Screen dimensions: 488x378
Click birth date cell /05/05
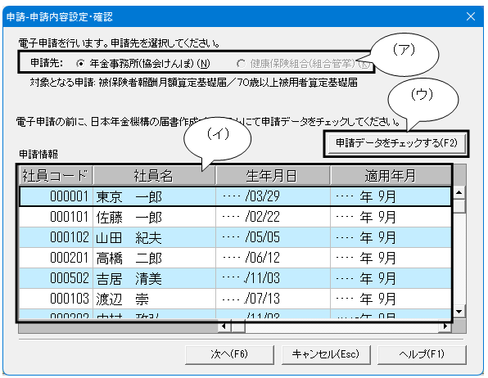point(273,237)
